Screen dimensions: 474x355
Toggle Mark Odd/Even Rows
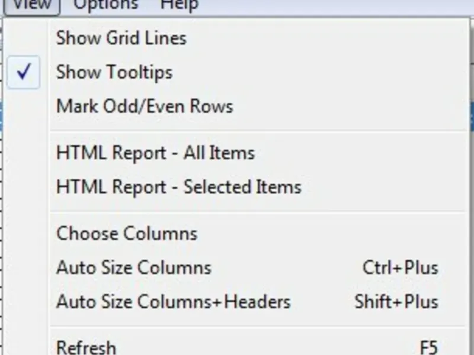point(145,107)
